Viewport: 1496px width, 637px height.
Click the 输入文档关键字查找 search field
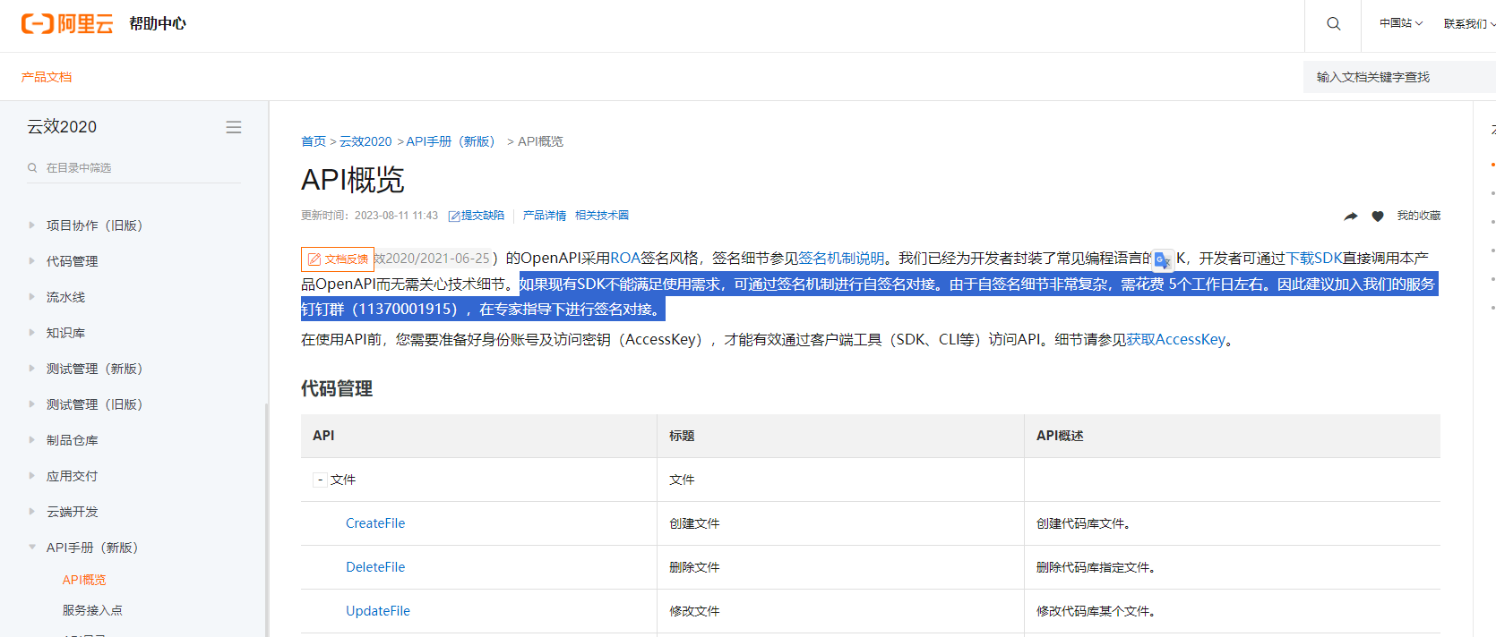(x=1399, y=77)
